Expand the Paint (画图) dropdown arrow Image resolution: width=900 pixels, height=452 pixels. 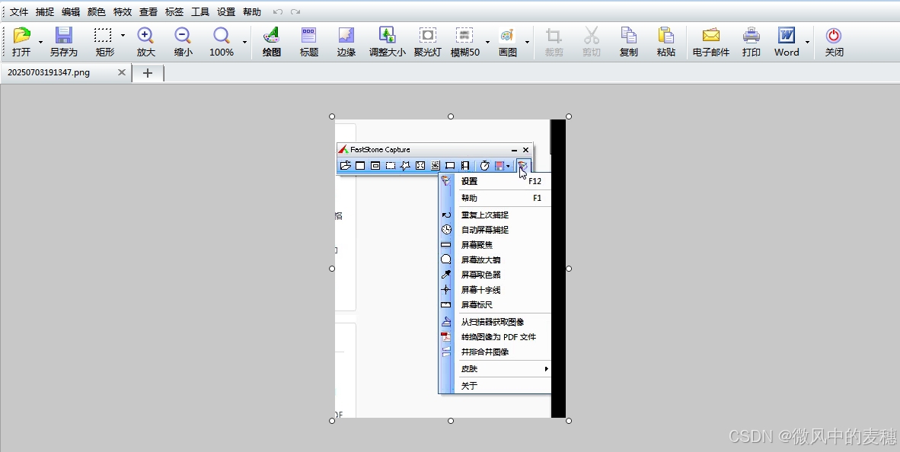coord(527,43)
